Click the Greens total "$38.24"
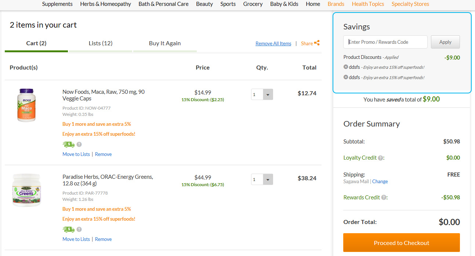 307,178
